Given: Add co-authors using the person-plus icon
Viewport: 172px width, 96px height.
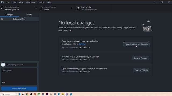Looking at the screenshot, I should pyautogui.click(x=3, y=83).
